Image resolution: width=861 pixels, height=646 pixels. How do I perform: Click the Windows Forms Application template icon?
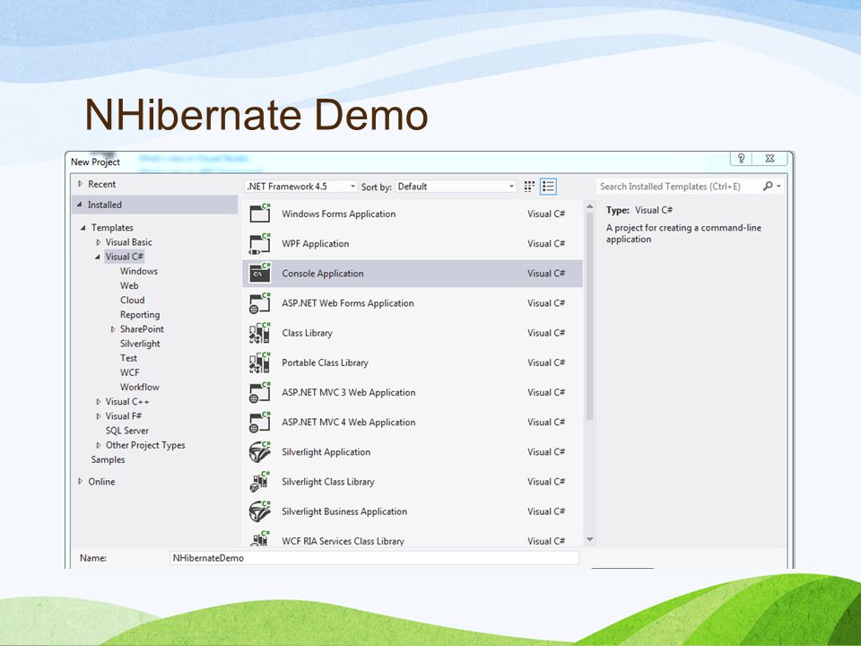coord(260,214)
